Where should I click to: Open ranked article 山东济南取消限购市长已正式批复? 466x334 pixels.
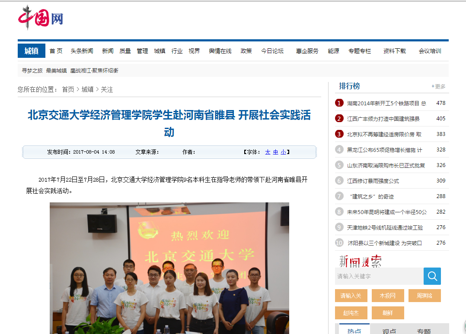[386, 165]
